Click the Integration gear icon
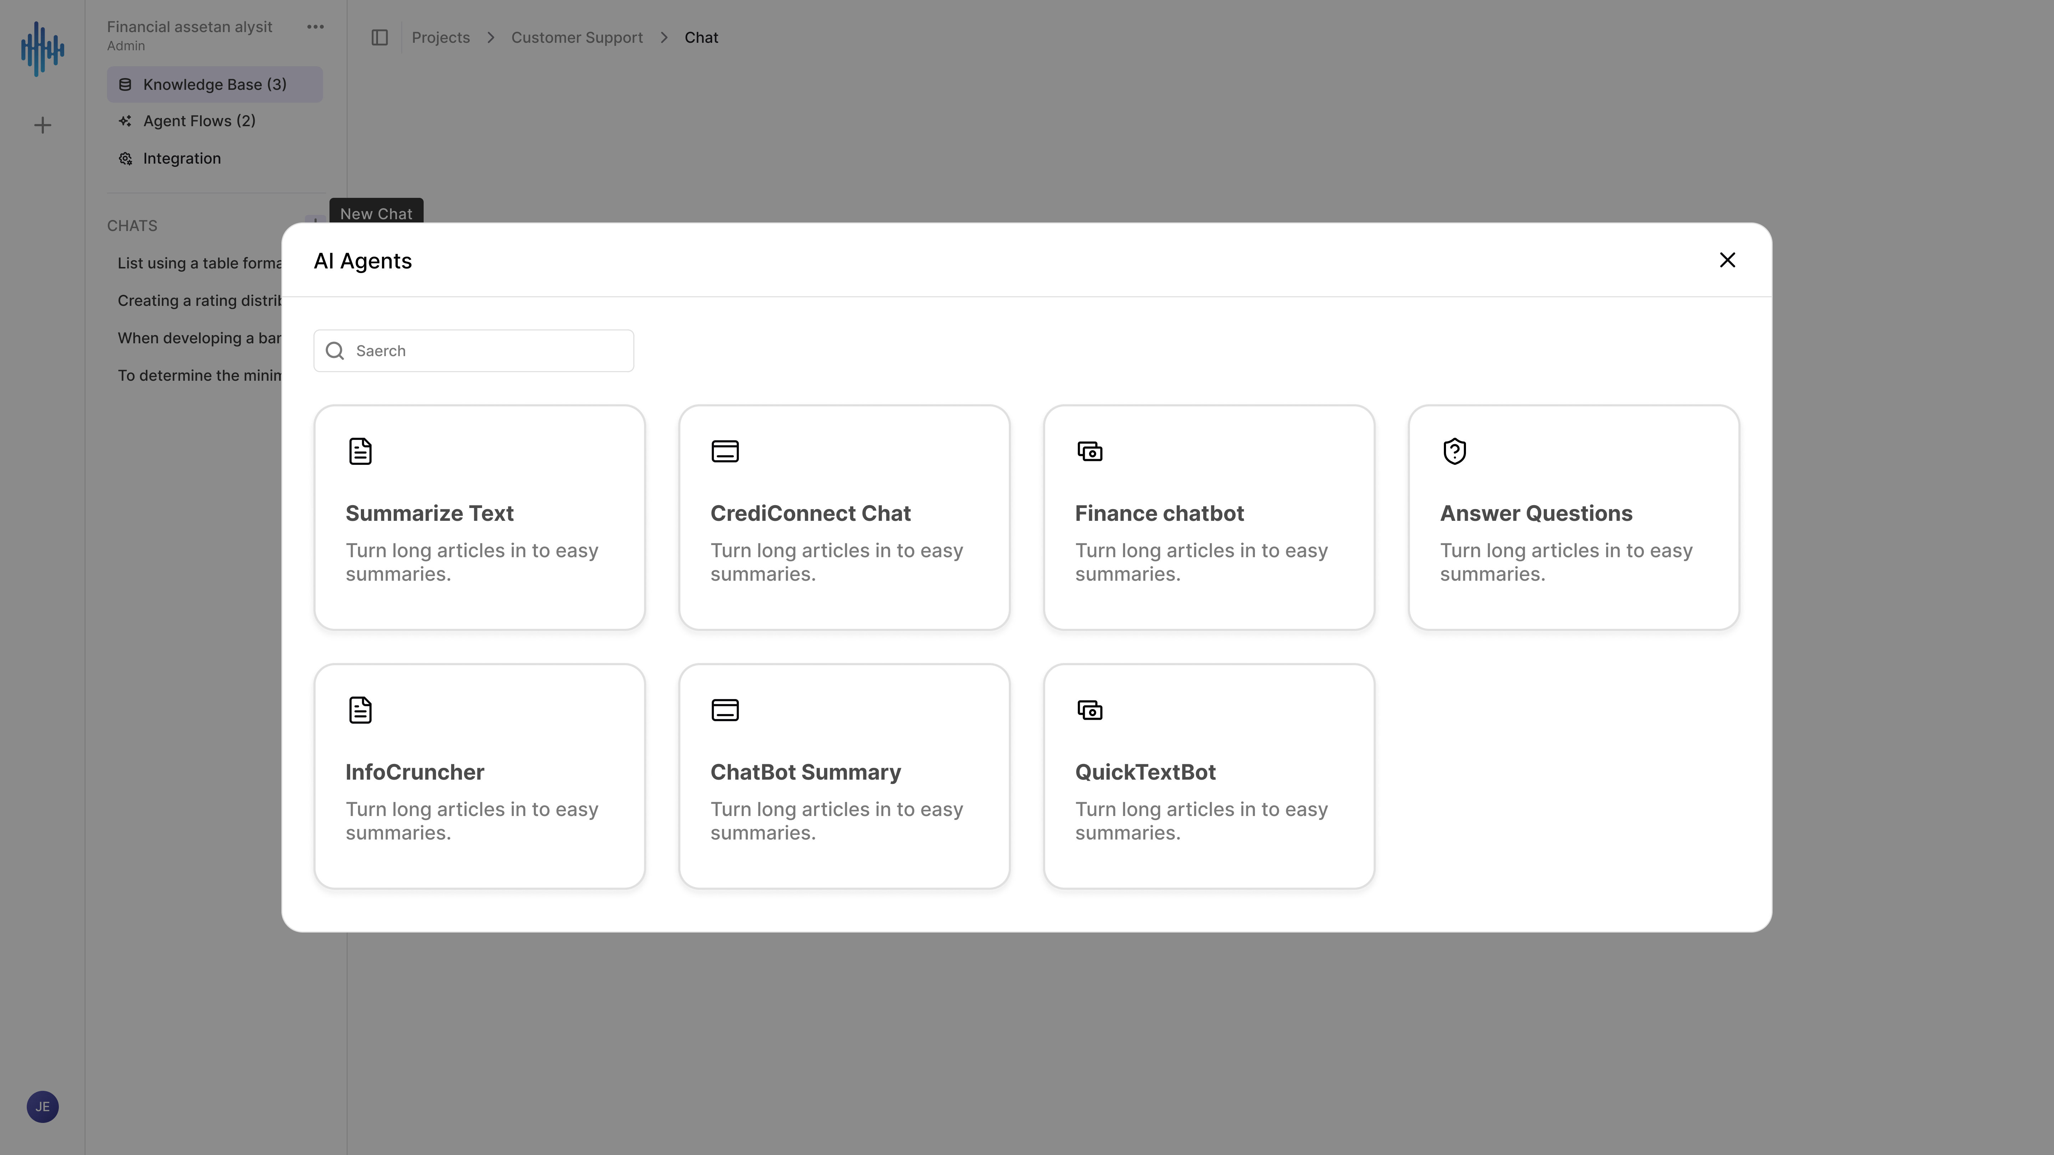This screenshot has height=1155, width=2054. 125,159
